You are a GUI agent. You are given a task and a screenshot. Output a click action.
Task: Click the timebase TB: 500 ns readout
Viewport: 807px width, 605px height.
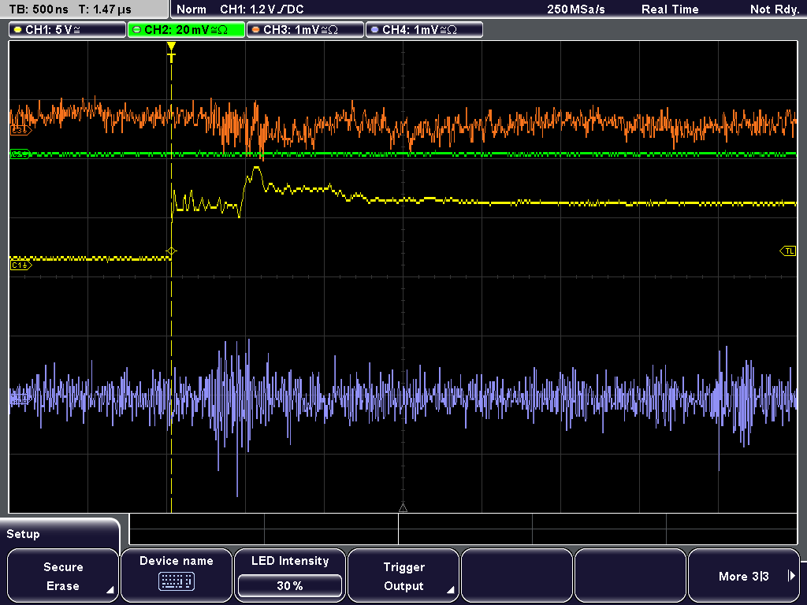(x=39, y=9)
